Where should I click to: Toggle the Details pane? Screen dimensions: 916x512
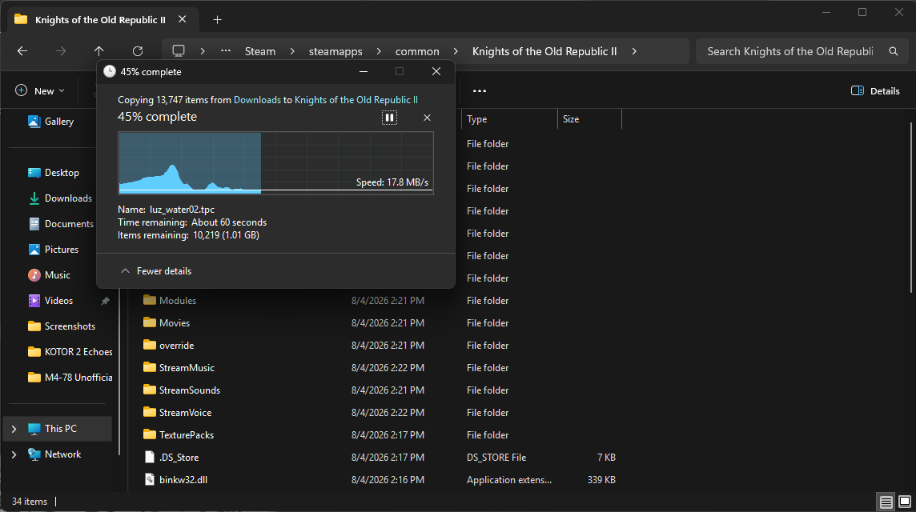pyautogui.click(x=875, y=90)
